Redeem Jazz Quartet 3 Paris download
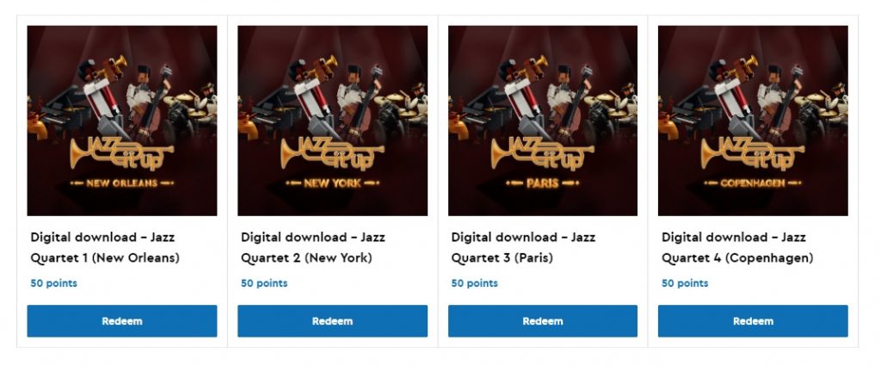 click(543, 321)
